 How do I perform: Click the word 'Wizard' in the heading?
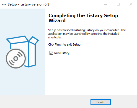57,20
